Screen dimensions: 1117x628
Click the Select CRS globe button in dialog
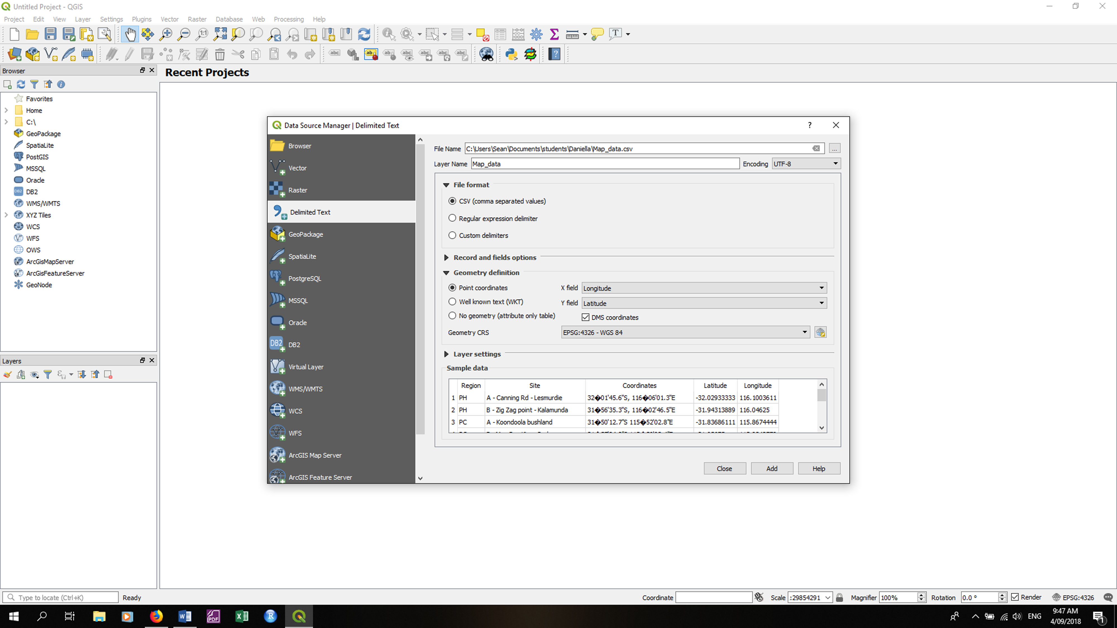pos(820,332)
